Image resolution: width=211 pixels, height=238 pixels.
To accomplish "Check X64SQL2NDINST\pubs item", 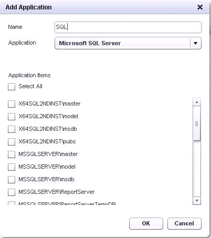I will [x=12, y=142].
